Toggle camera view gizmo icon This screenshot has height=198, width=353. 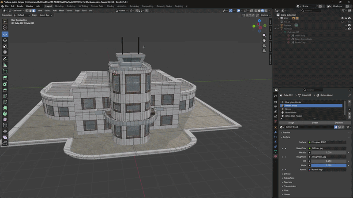[264, 45]
